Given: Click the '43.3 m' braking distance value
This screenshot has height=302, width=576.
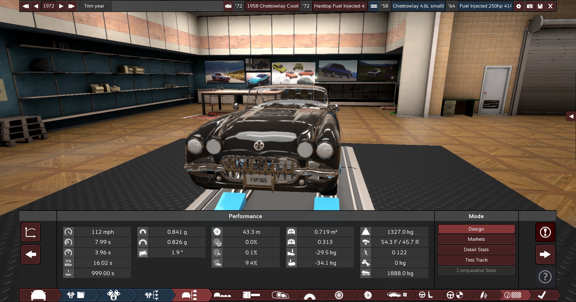Looking at the screenshot, I should (251, 232).
